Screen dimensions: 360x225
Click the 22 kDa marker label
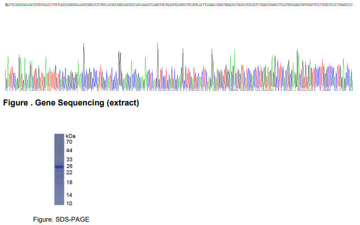pyautogui.click(x=69, y=173)
